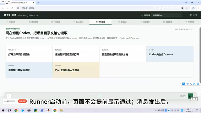The width and height of the screenshot is (201, 113).
Task: Switch to the 06 真实执行 tab
Action: pyautogui.click(x=123, y=22)
